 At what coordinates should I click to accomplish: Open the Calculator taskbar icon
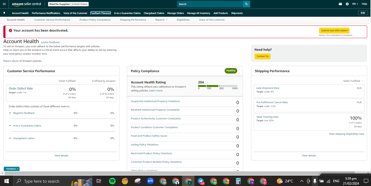coord(238,181)
